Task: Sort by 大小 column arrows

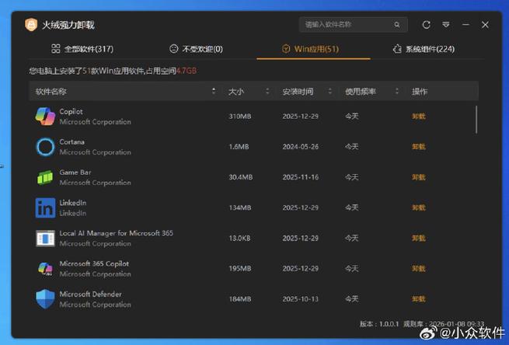Action: click(x=267, y=91)
